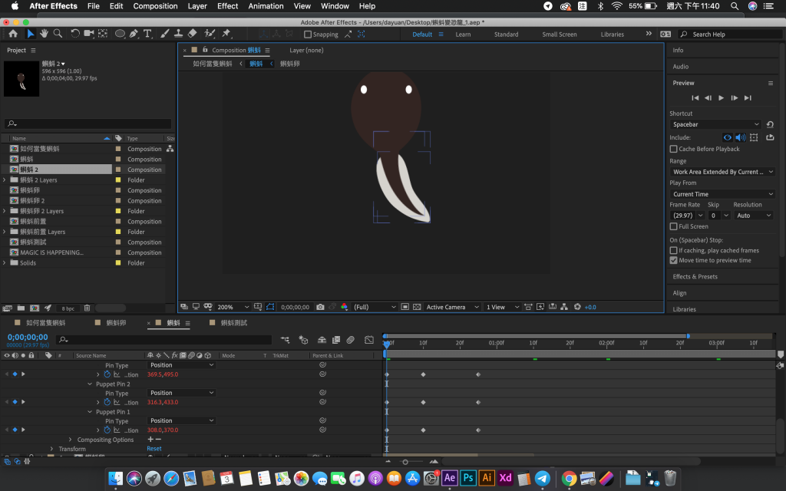Open the 200% magnification dropdown

[x=233, y=307]
